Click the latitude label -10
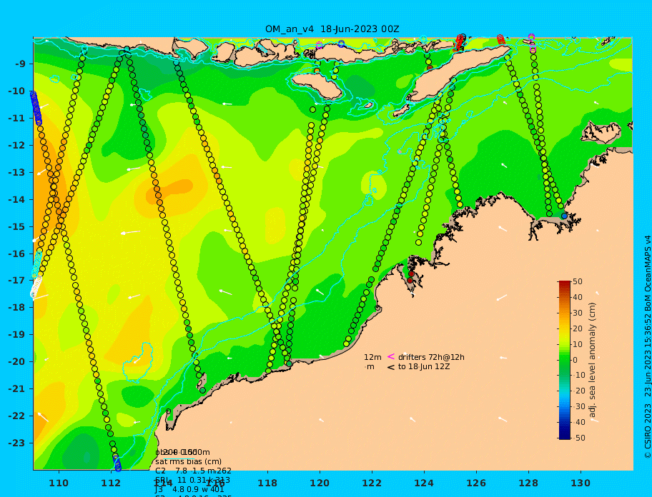 (16, 91)
